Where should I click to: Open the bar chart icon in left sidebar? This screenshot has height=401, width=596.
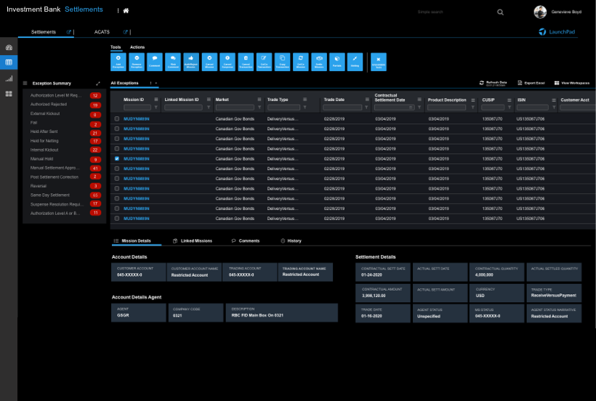(9, 78)
